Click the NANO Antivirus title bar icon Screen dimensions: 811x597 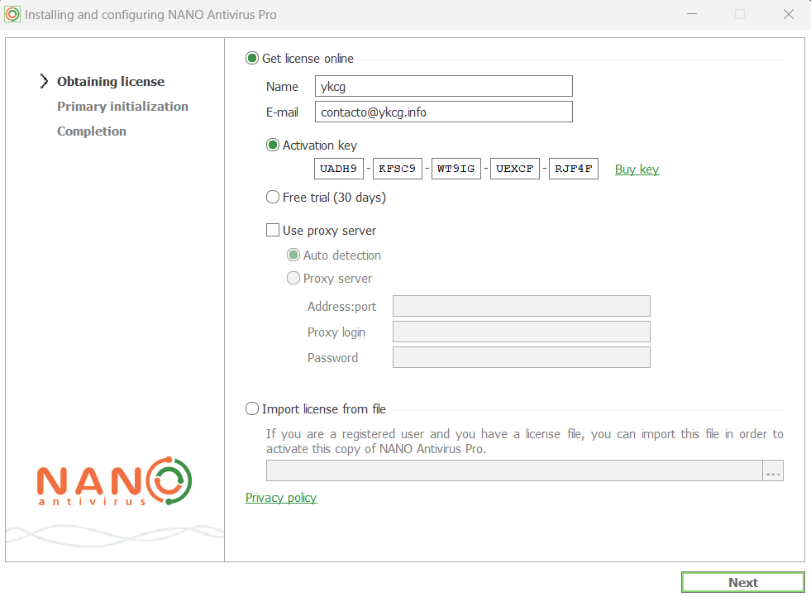[x=12, y=15]
